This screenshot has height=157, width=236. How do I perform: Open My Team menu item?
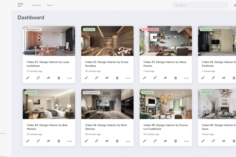coord(36,5)
